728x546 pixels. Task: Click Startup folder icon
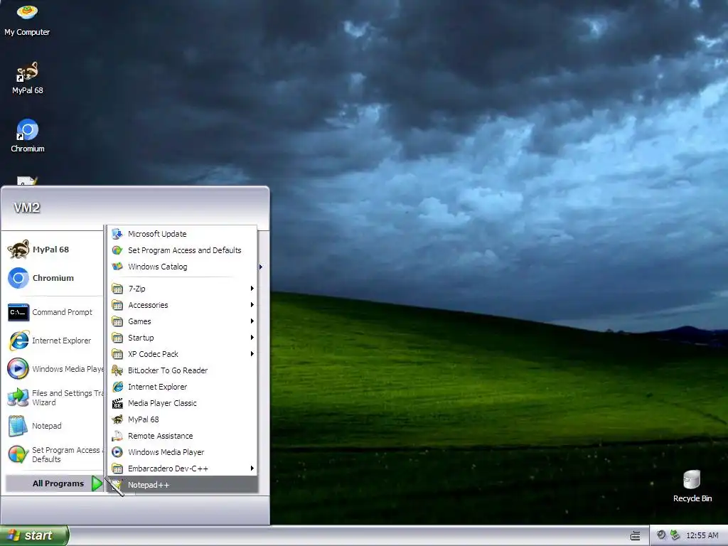point(117,338)
